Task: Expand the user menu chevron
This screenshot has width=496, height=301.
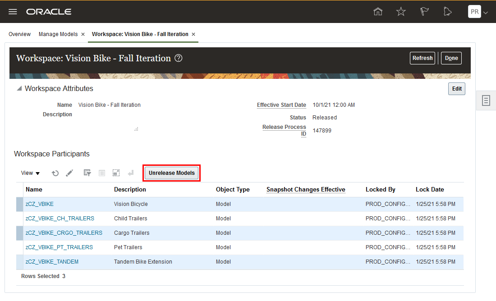Action: point(486,13)
